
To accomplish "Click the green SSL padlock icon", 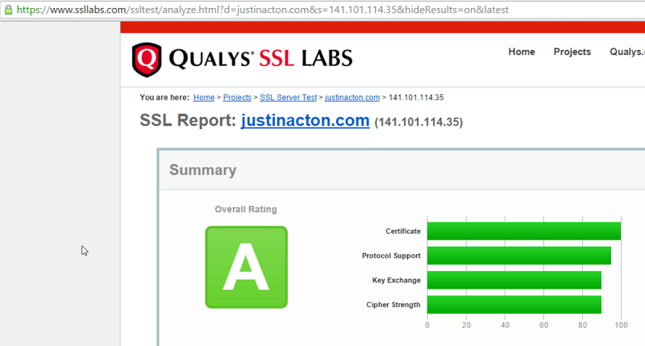I will [x=8, y=10].
